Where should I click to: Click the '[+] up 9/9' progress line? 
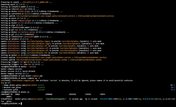click(x=6, y=83)
